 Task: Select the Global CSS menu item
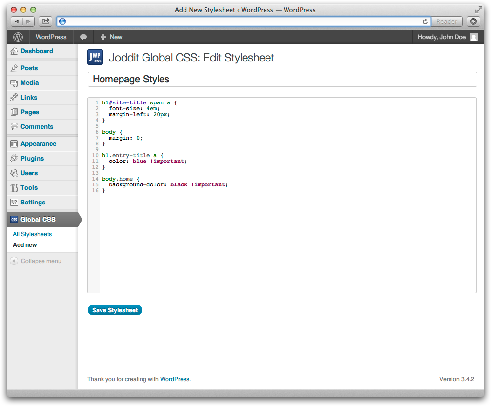pyautogui.click(x=42, y=220)
